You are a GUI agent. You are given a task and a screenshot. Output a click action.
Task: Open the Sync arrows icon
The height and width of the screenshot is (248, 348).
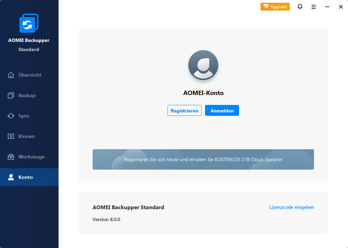pos(11,116)
